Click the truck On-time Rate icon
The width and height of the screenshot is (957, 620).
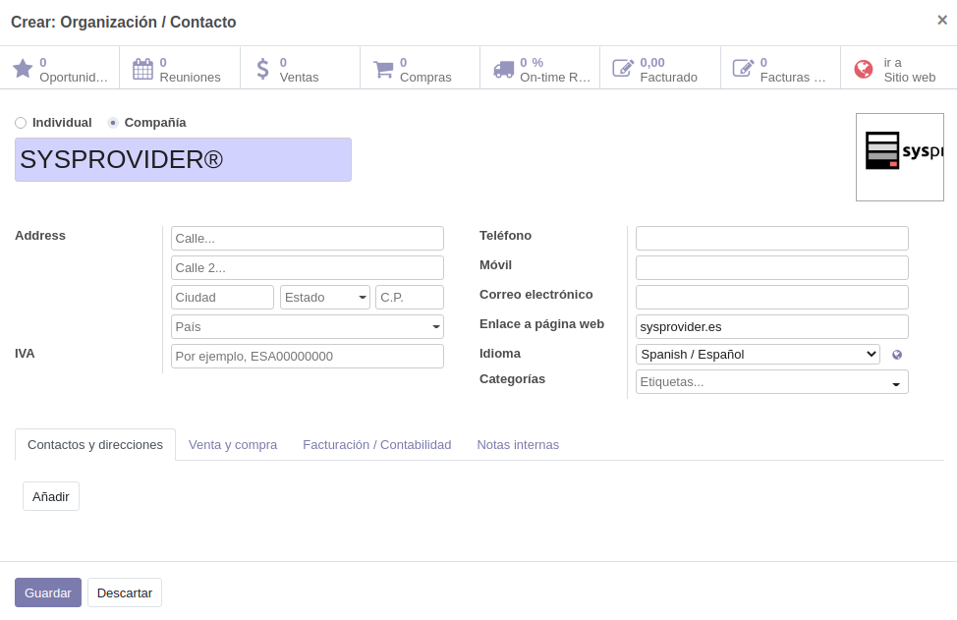tap(503, 69)
